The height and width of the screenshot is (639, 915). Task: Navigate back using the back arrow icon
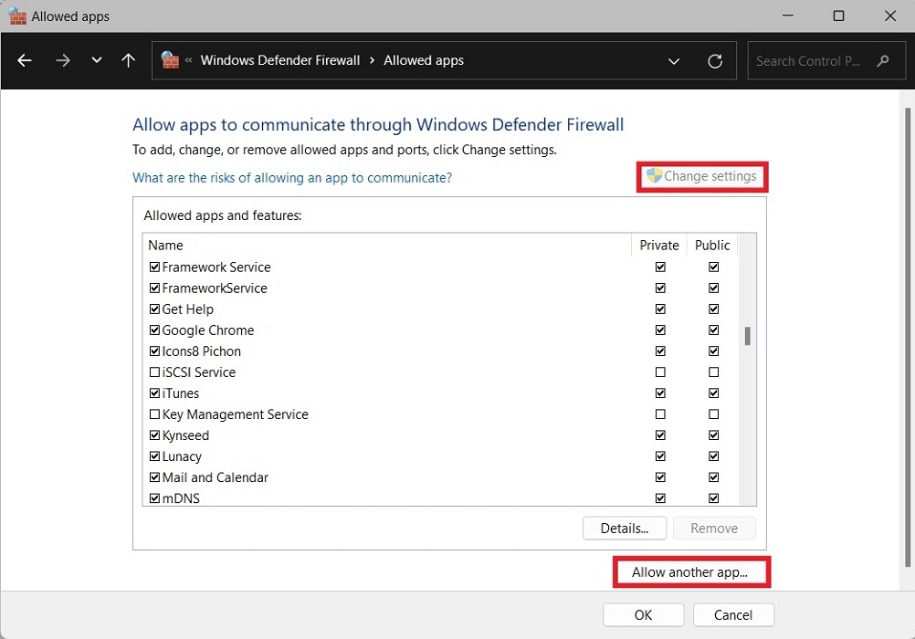(x=24, y=60)
